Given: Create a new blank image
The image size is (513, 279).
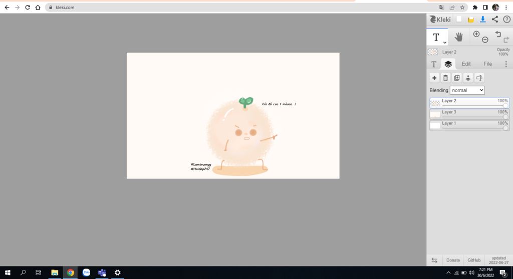Looking at the screenshot, I should [459, 20].
